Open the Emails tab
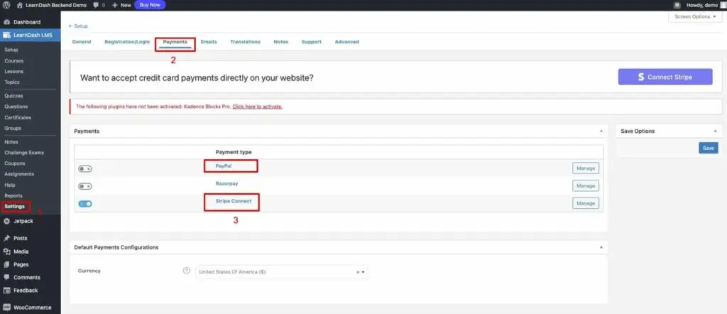 click(x=209, y=42)
